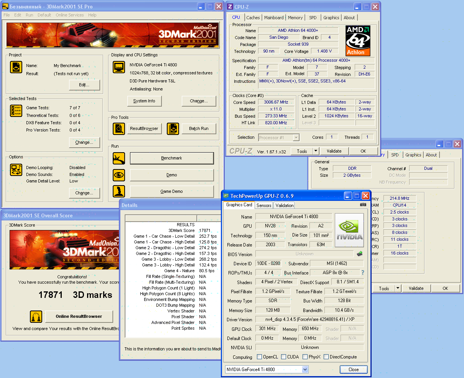
Task: Click the AMD Athlon 64 logo in CPU-Z
Action: coord(358,41)
